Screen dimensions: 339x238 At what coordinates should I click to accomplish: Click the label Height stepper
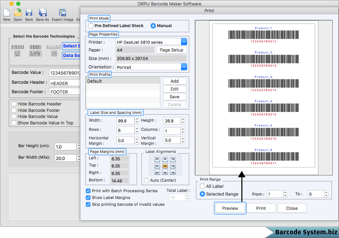[x=183, y=121]
